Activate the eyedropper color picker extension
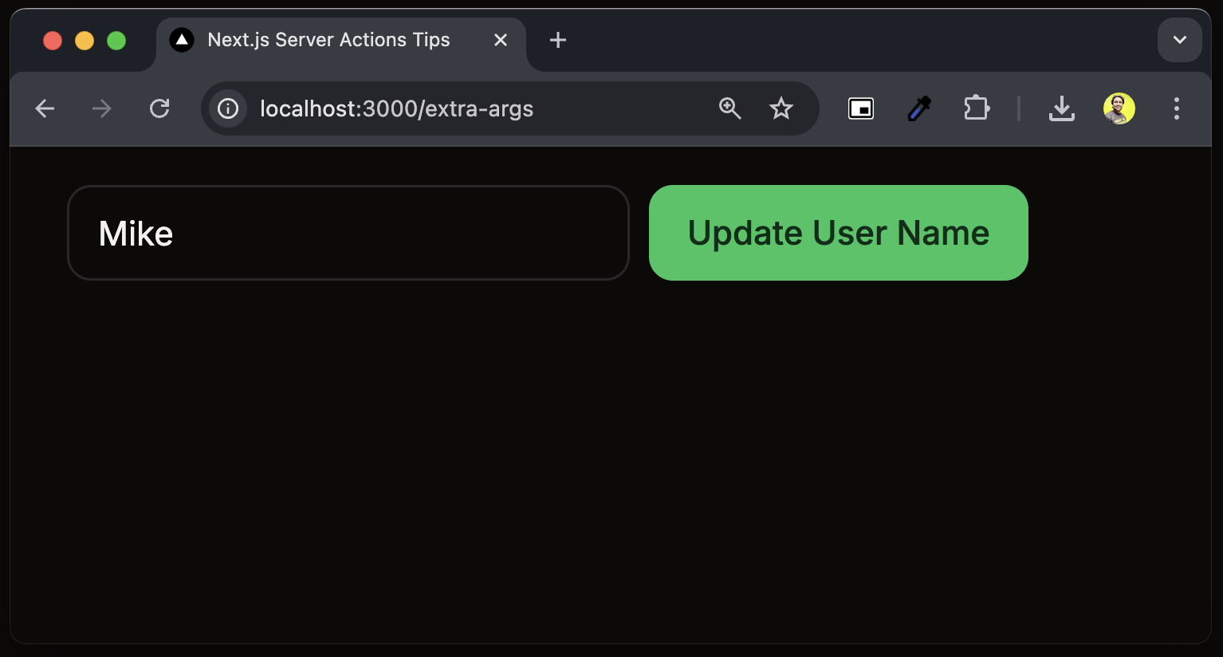The height and width of the screenshot is (657, 1223). (x=919, y=108)
